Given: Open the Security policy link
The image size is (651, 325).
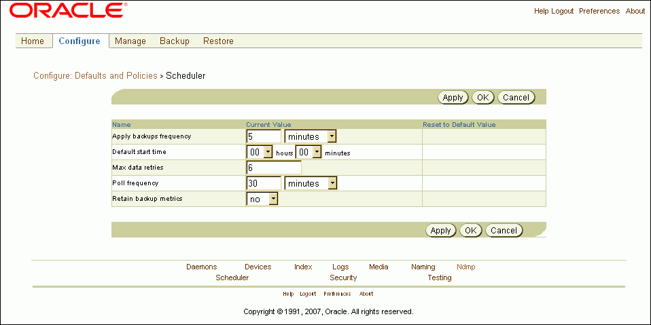Looking at the screenshot, I should (343, 278).
